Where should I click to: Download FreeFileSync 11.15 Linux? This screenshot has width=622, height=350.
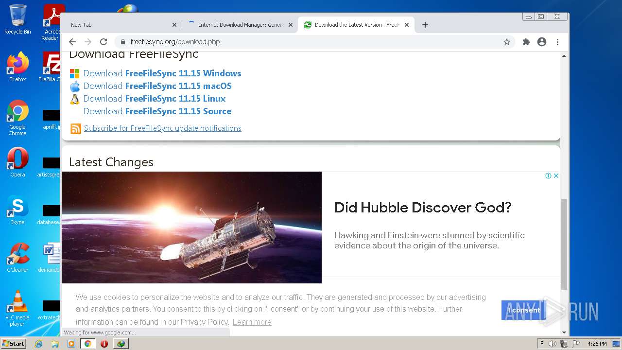coord(155,99)
